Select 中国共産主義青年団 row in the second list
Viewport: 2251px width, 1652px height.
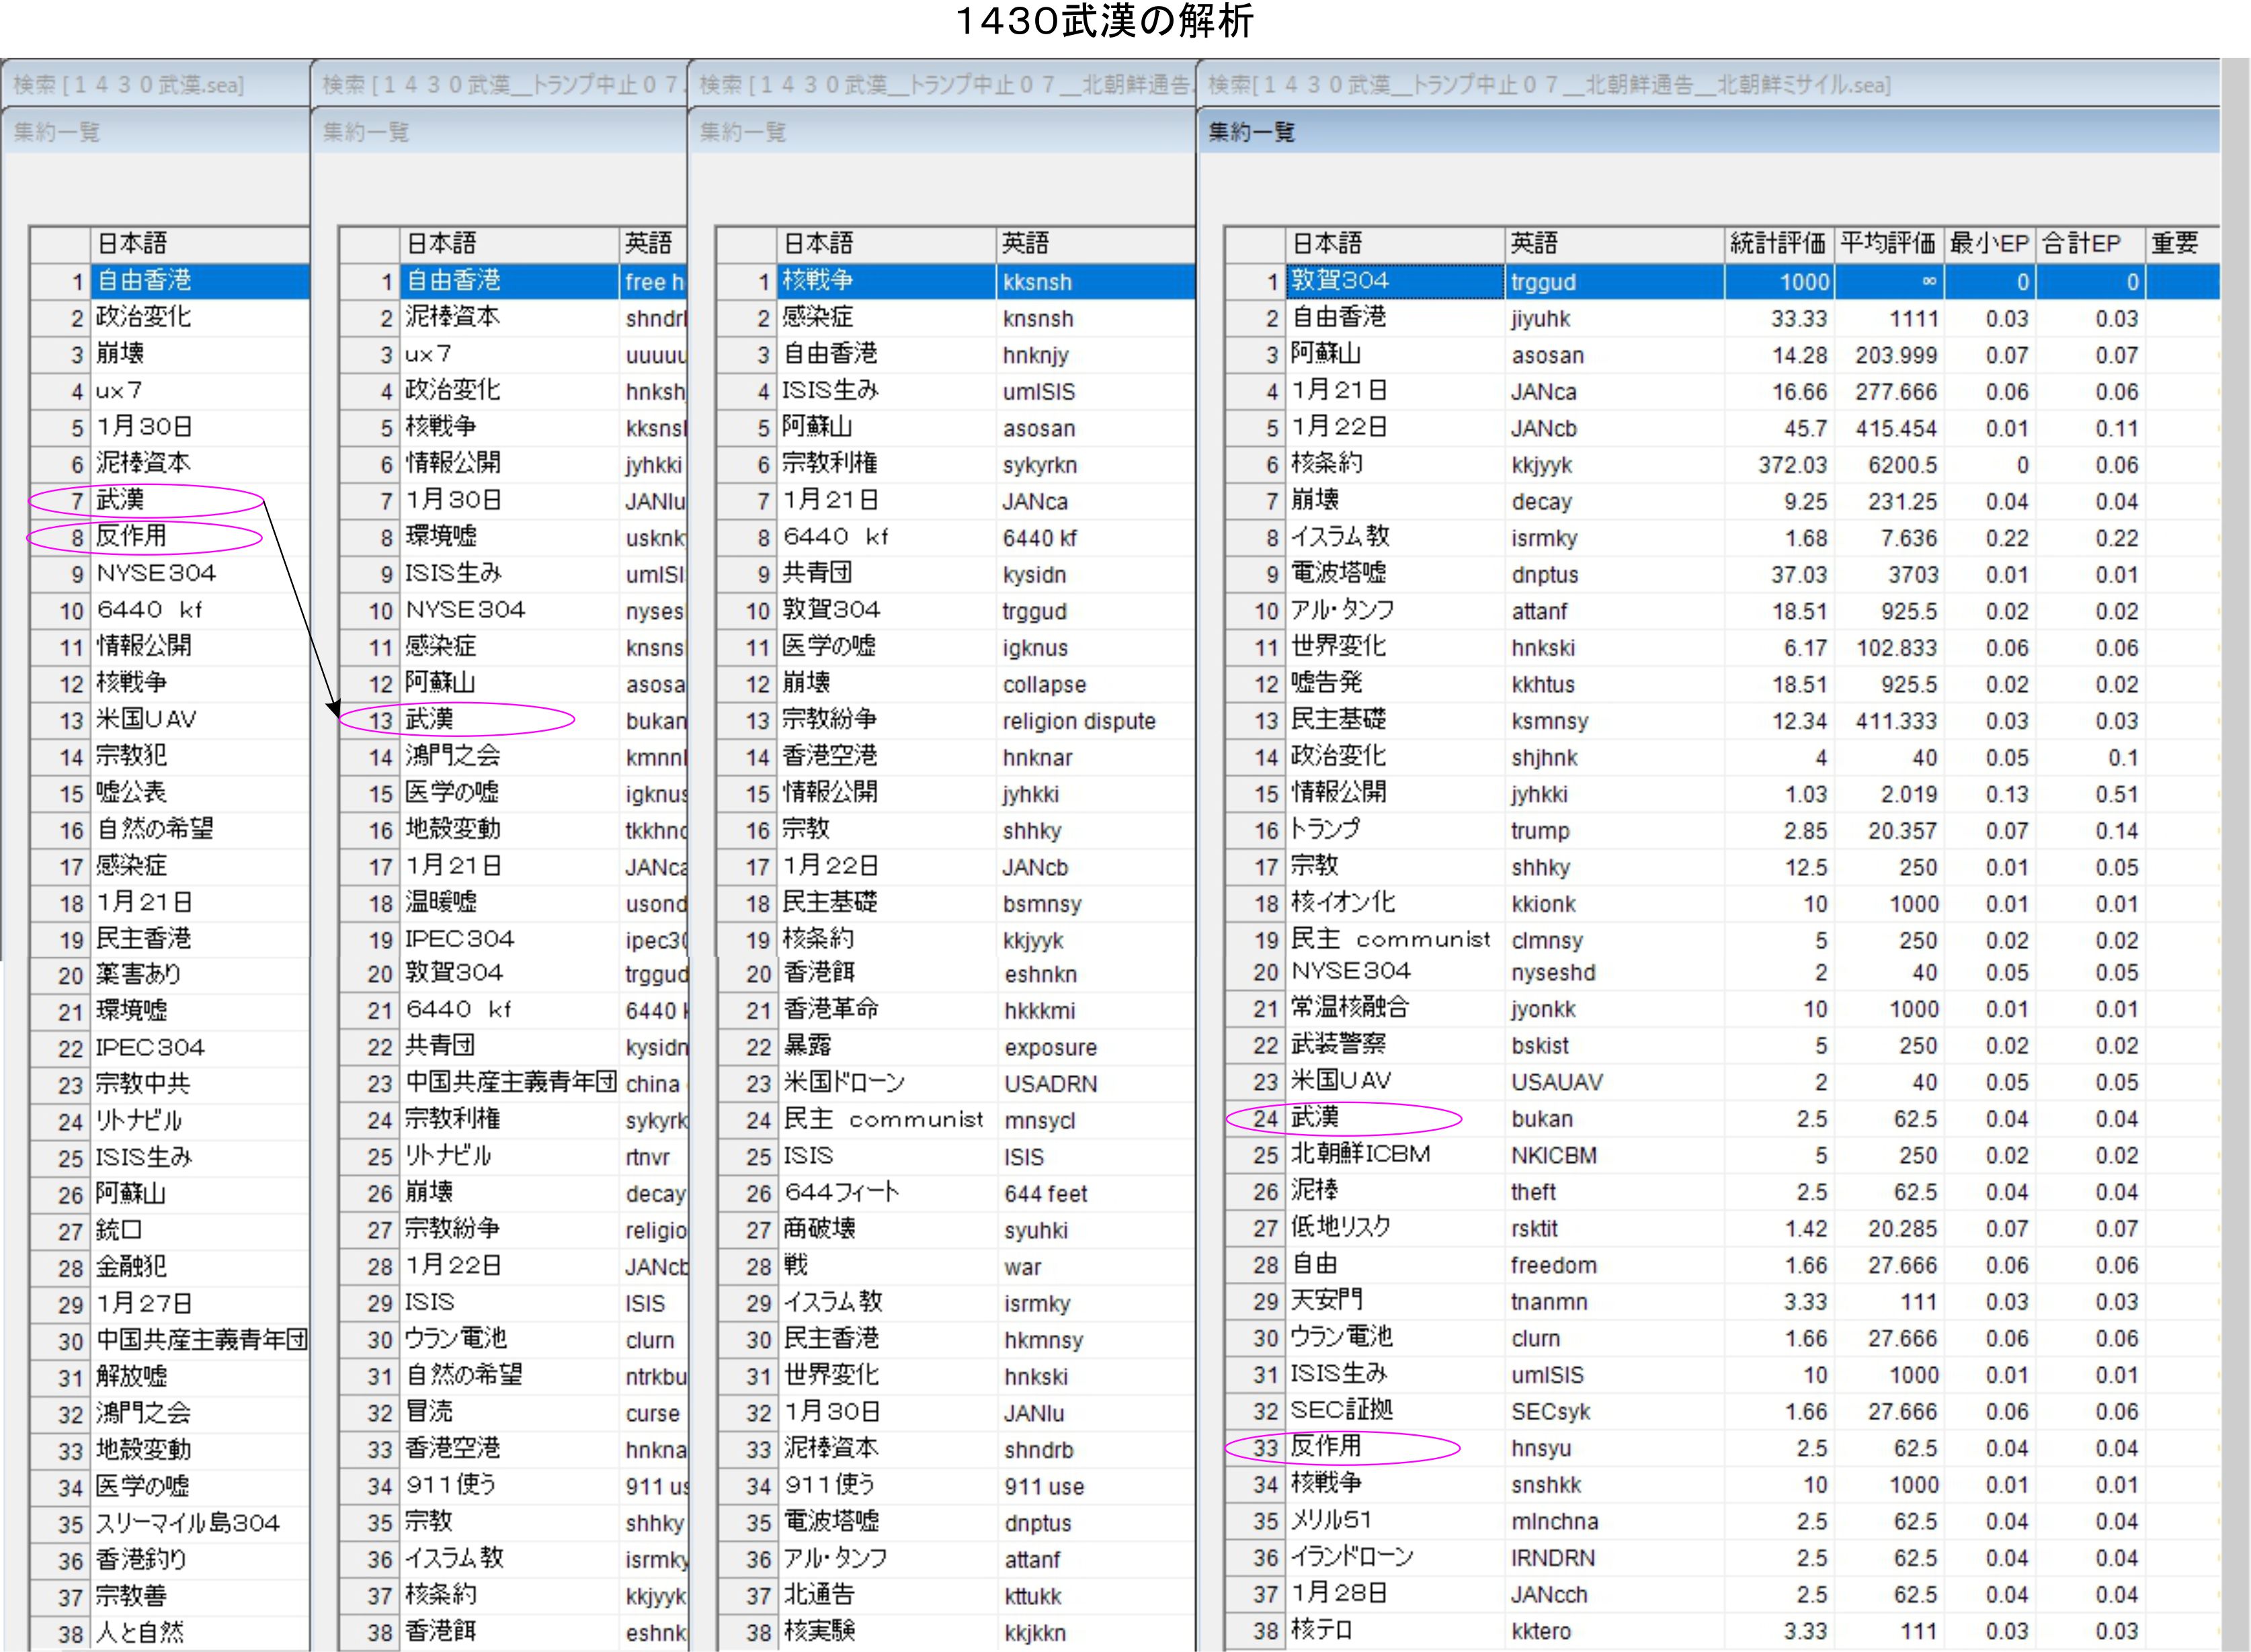pyautogui.click(x=510, y=1082)
